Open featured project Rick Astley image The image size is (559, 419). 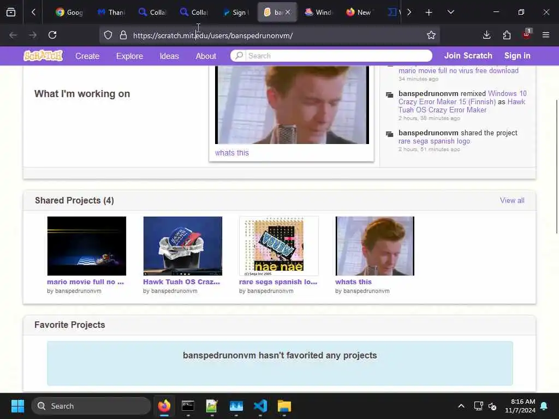292,105
